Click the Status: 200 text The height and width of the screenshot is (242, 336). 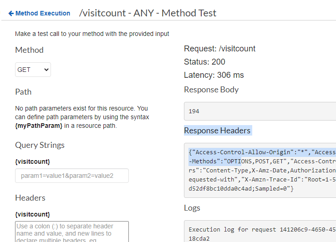tap(204, 62)
